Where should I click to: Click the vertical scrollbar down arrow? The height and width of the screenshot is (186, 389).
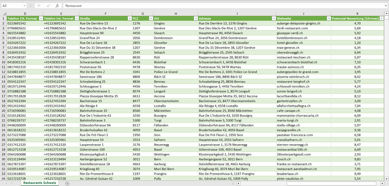pyautogui.click(x=387, y=178)
